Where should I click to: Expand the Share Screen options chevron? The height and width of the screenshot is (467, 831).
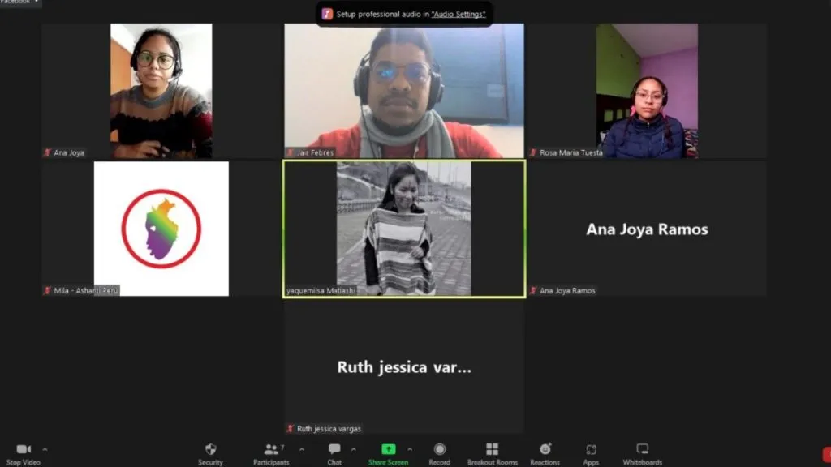[410, 449]
